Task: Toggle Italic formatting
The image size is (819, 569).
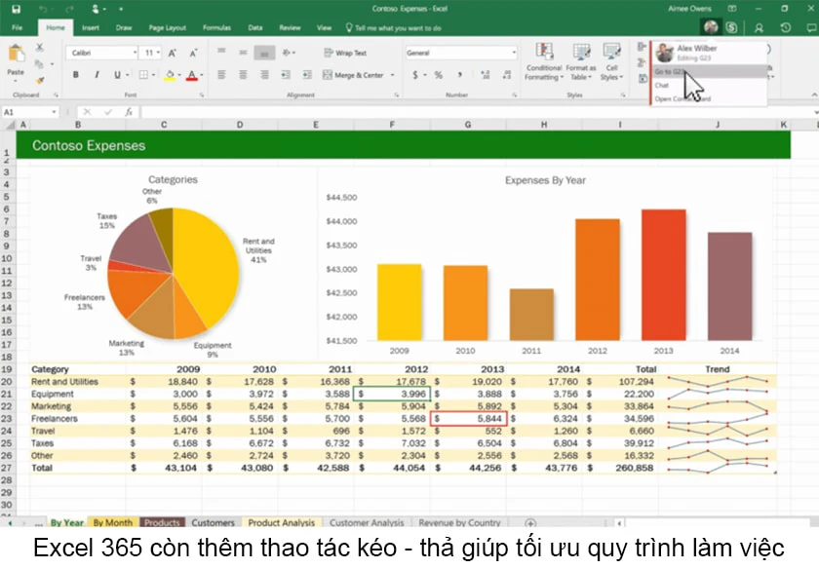Action: click(97, 75)
